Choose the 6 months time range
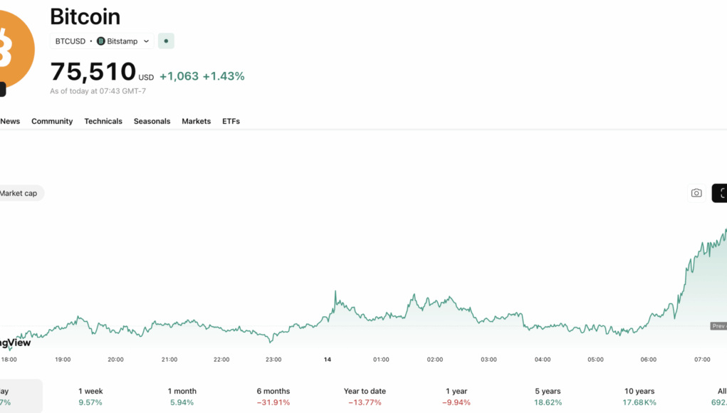This screenshot has height=413, width=727. 273,397
